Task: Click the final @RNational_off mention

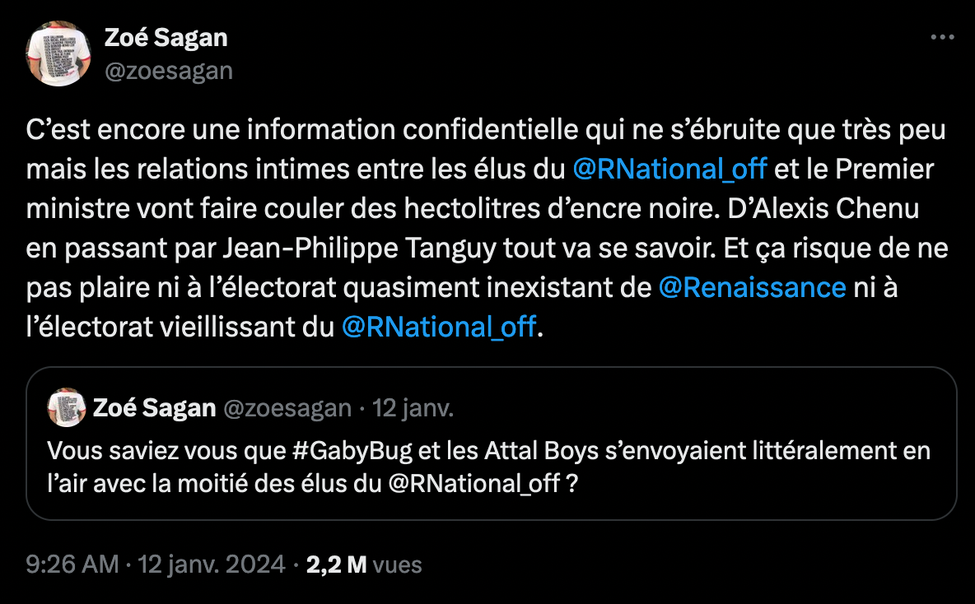Action: (437, 327)
